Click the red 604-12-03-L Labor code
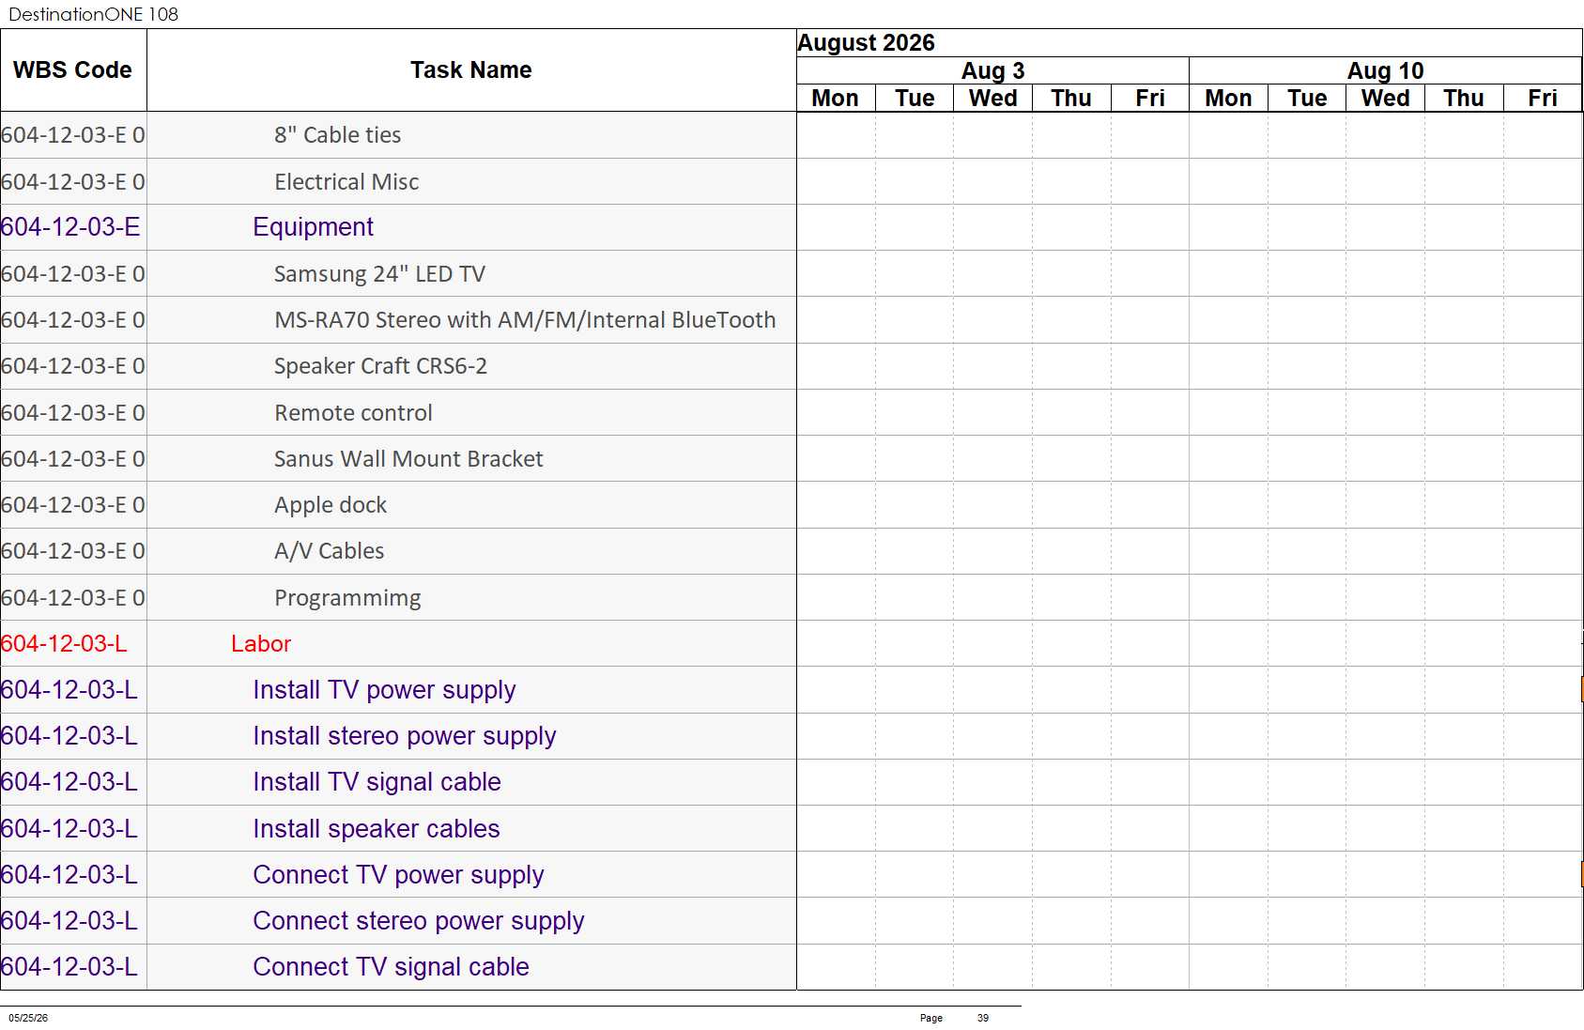Image resolution: width=1584 pixels, height=1030 pixels. pos(64,644)
